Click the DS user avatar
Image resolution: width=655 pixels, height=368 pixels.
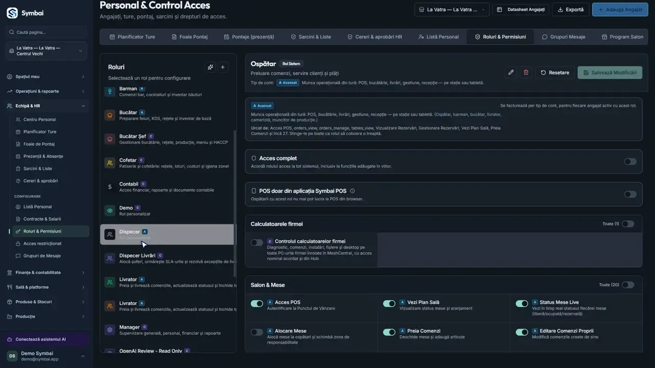pyautogui.click(x=12, y=356)
